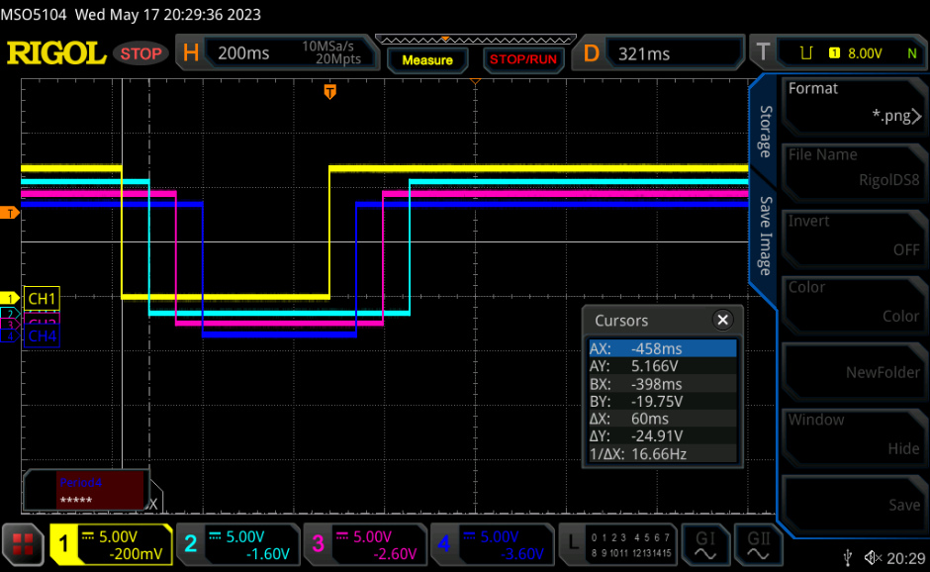Click the orange trigger level marker
This screenshot has width=930, height=572.
pos(10,213)
